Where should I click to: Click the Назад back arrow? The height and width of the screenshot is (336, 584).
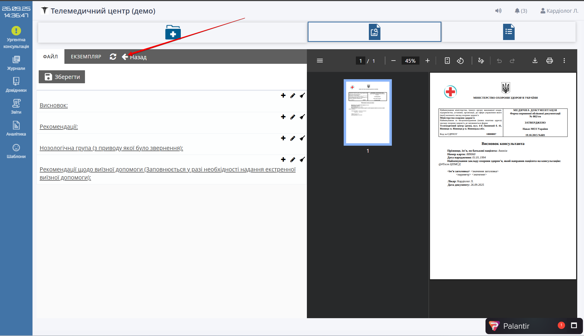coord(125,57)
